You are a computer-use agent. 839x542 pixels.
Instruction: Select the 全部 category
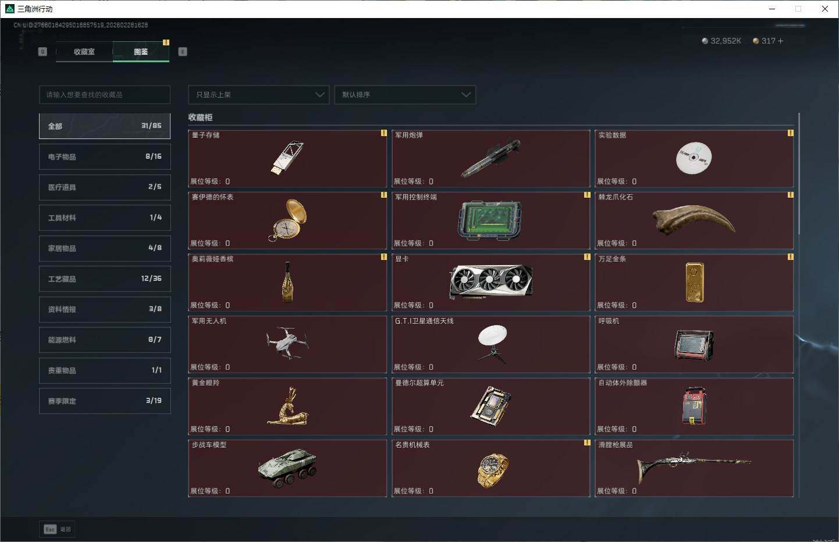105,126
